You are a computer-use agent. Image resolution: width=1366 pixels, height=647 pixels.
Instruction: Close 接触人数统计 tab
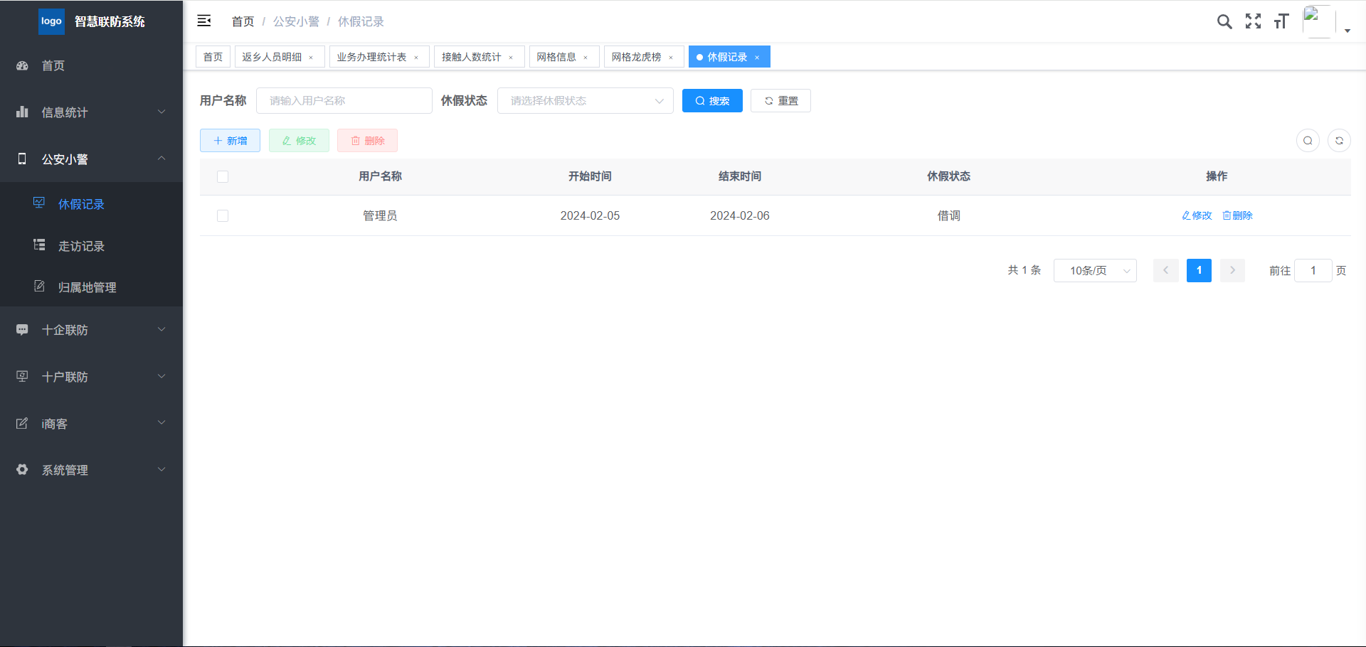pyautogui.click(x=511, y=58)
